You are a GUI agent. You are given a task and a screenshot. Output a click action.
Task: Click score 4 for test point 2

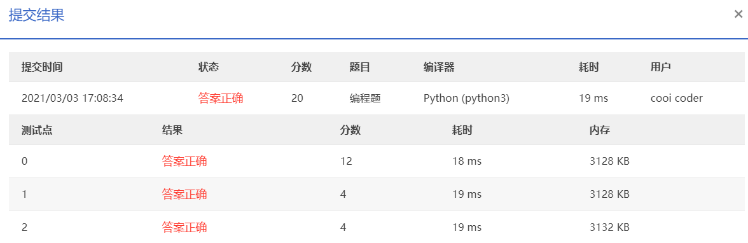click(x=343, y=227)
